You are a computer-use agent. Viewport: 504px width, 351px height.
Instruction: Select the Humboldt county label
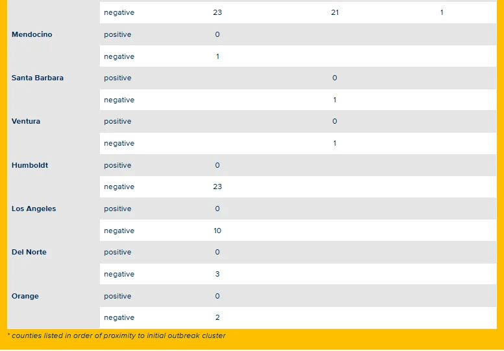pyautogui.click(x=30, y=165)
